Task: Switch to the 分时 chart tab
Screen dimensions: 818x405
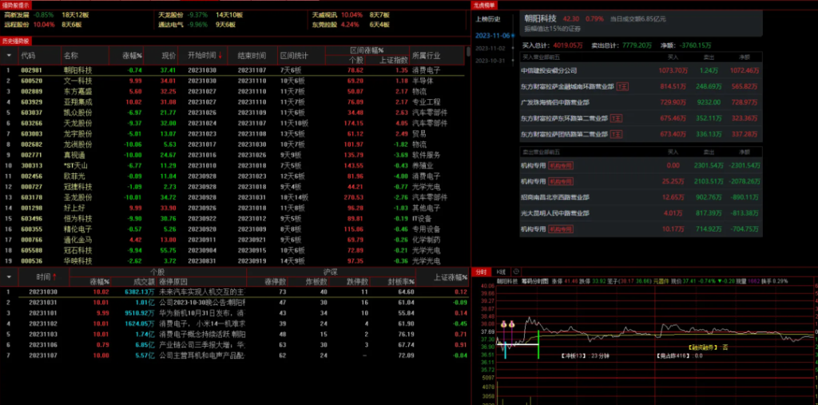Action: tap(481, 272)
